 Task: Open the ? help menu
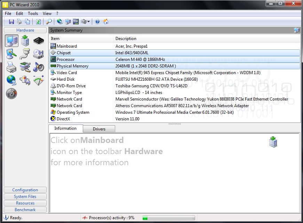click(57, 14)
